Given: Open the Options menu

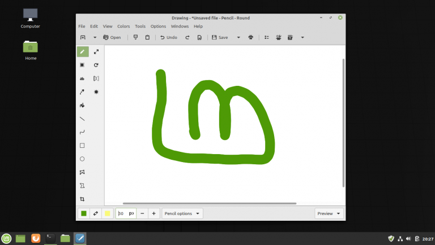Looking at the screenshot, I should [158, 27].
